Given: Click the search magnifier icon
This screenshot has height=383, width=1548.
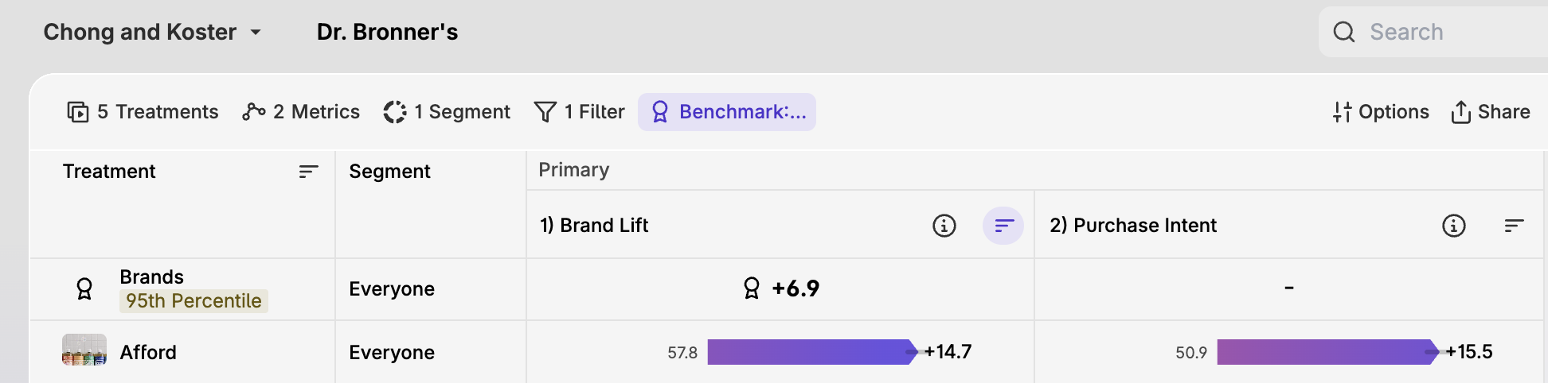Looking at the screenshot, I should click(x=1344, y=32).
